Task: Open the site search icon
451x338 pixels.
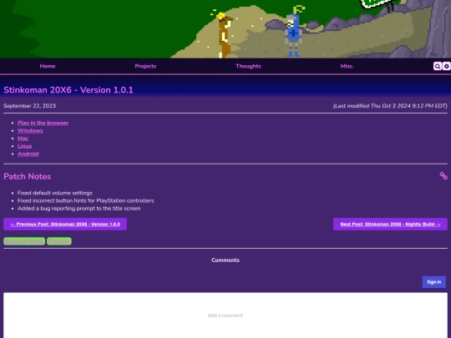Action: (x=437, y=66)
